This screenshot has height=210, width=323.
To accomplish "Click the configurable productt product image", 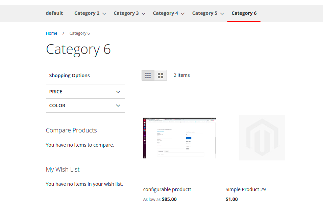I will [x=179, y=138].
